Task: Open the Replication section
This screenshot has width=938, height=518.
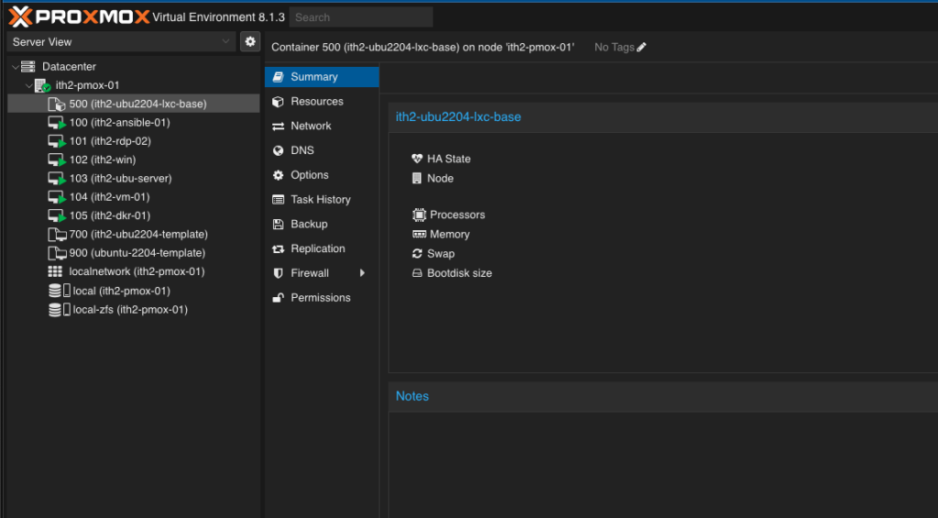Action: pyautogui.click(x=322, y=248)
